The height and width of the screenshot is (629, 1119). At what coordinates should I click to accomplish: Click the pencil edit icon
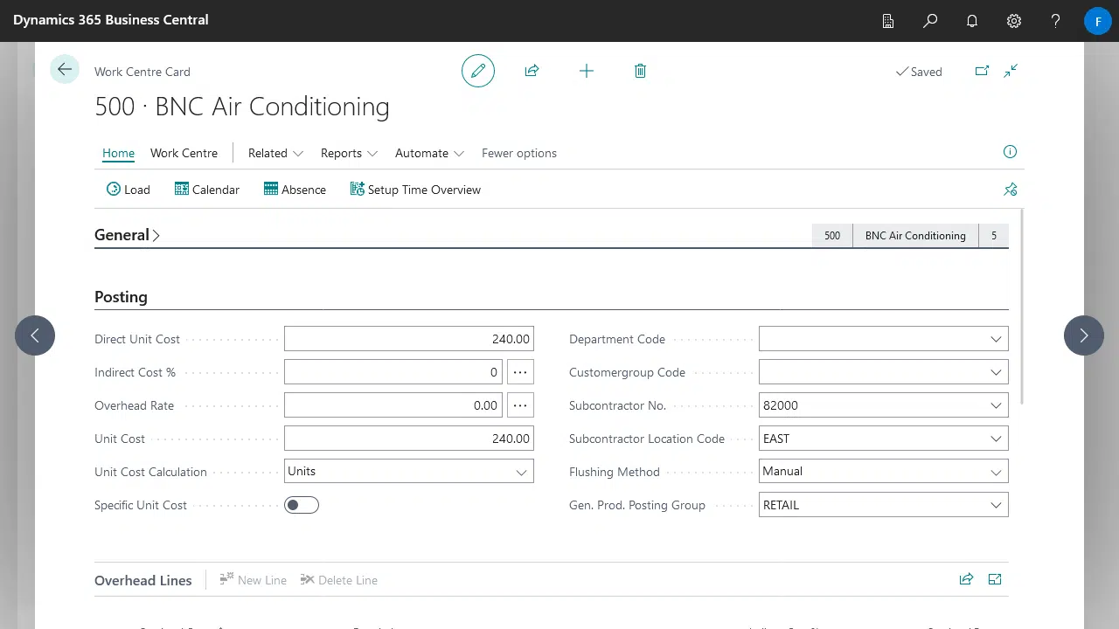[x=478, y=71]
